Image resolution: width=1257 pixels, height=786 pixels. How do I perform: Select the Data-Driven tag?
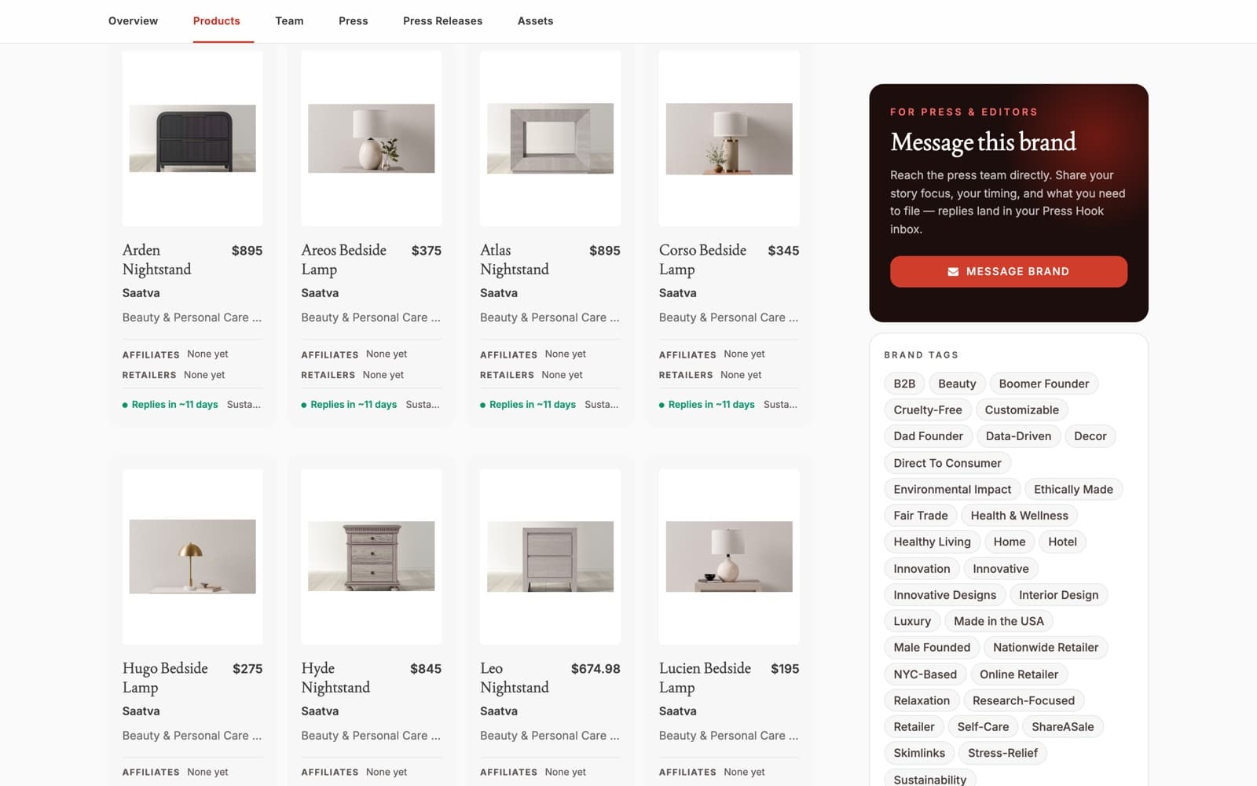[1018, 436]
